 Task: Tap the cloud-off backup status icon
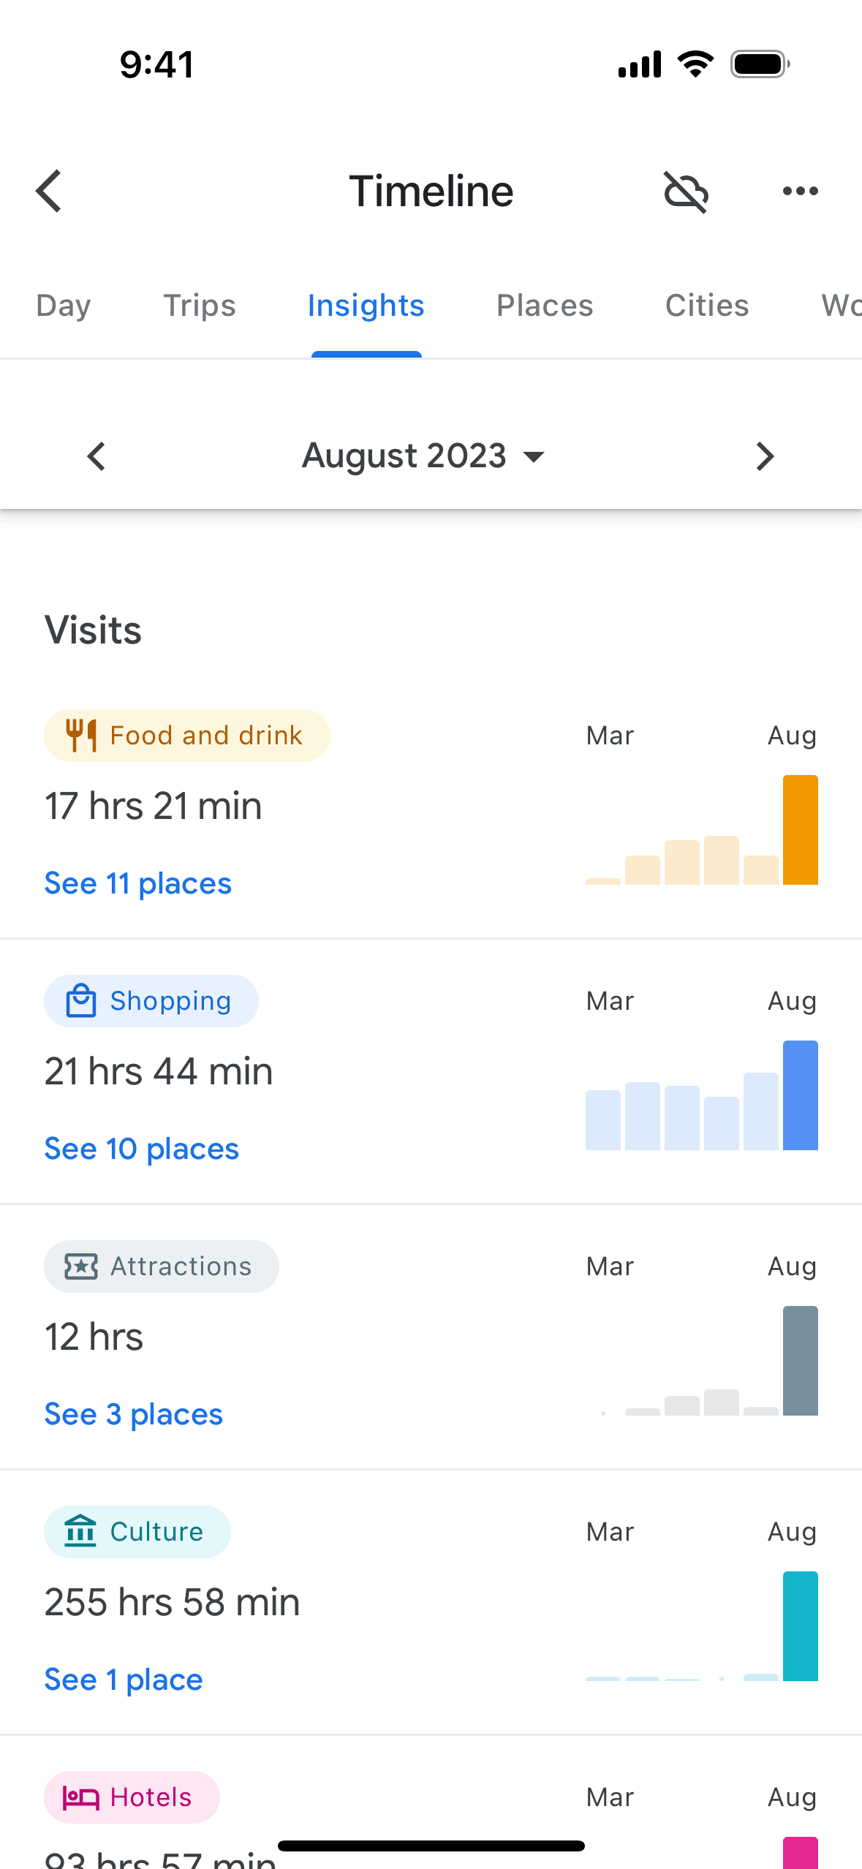686,192
